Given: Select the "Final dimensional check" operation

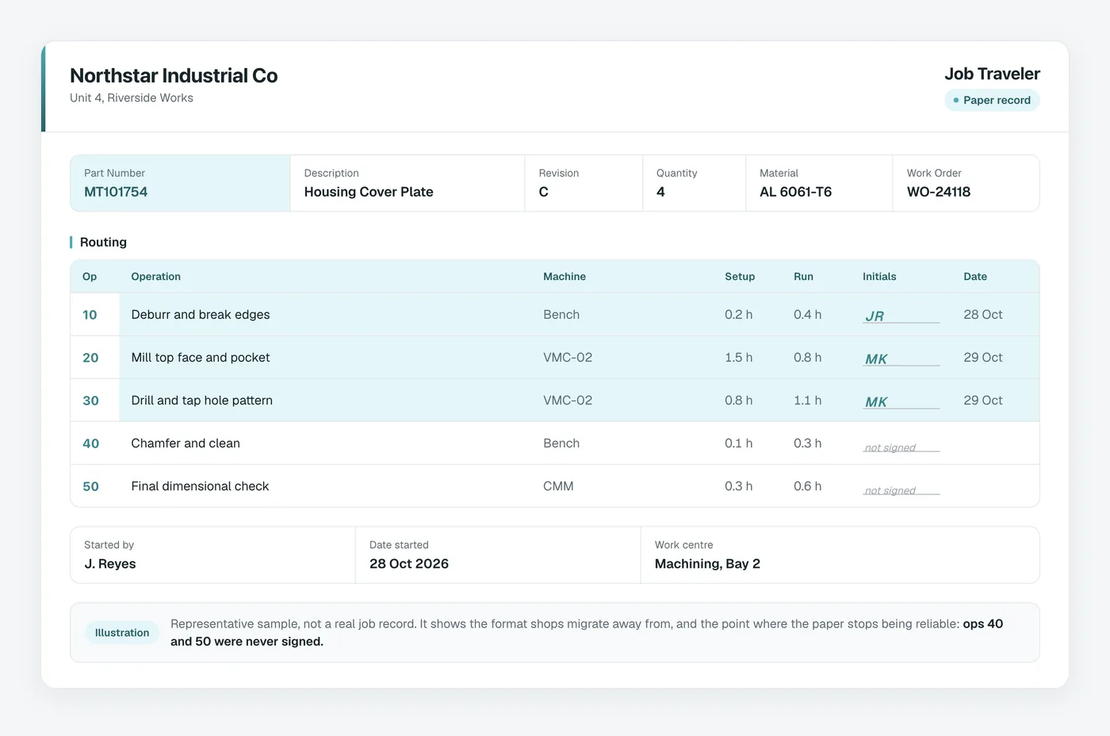Looking at the screenshot, I should pyautogui.click(x=200, y=486).
